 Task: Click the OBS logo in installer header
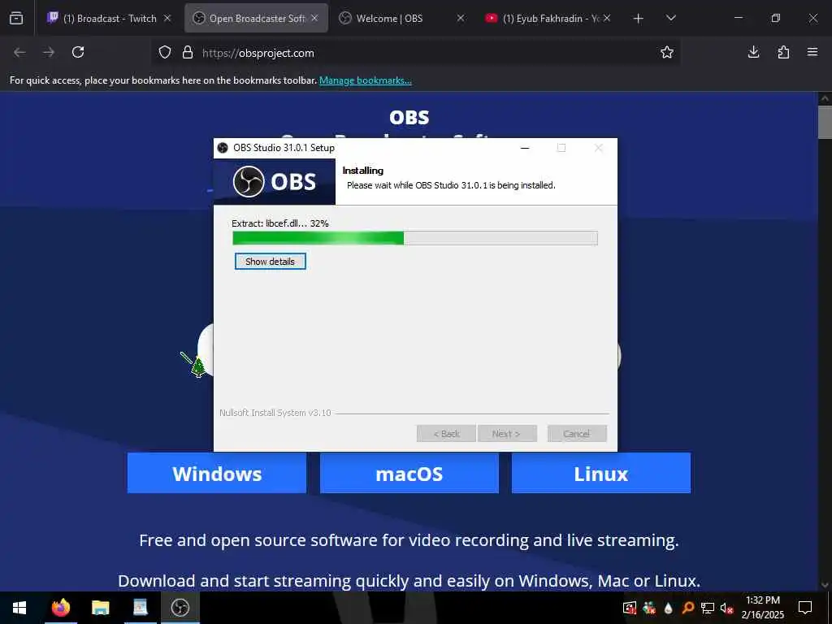click(275, 182)
